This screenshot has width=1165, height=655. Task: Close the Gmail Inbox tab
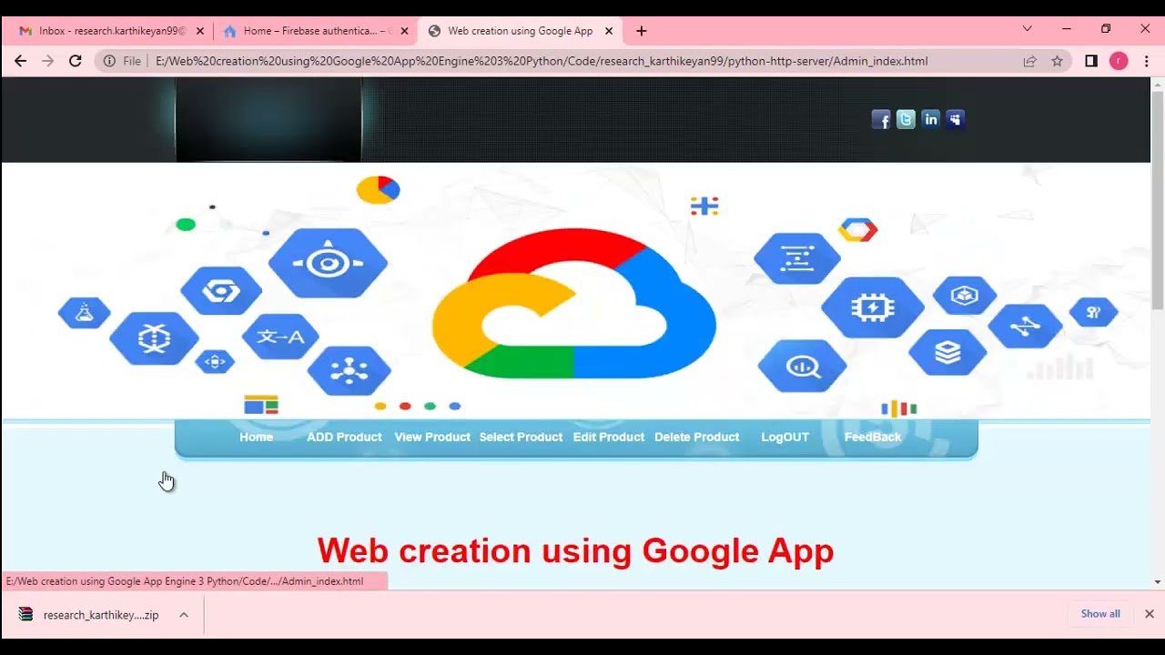click(x=200, y=31)
